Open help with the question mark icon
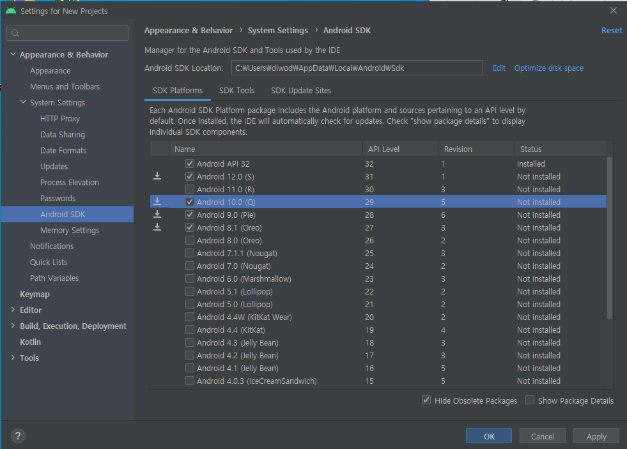This screenshot has height=449, width=627. click(x=18, y=436)
